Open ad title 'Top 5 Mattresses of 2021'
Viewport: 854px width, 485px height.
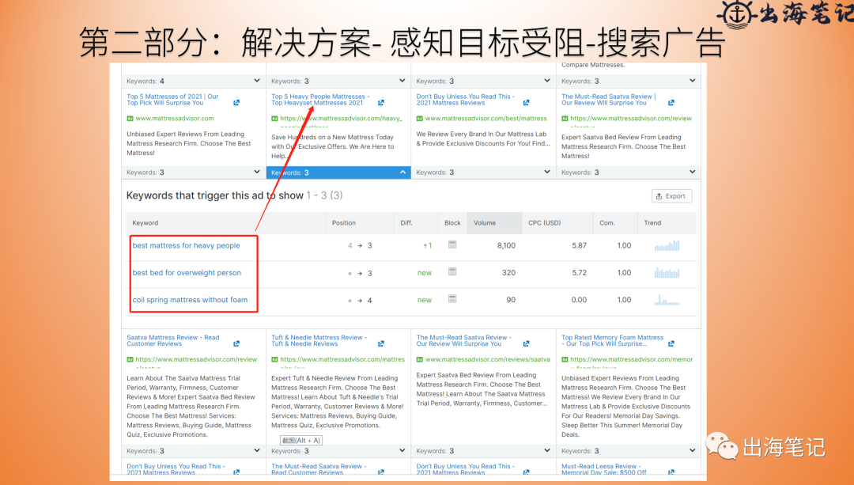click(172, 100)
